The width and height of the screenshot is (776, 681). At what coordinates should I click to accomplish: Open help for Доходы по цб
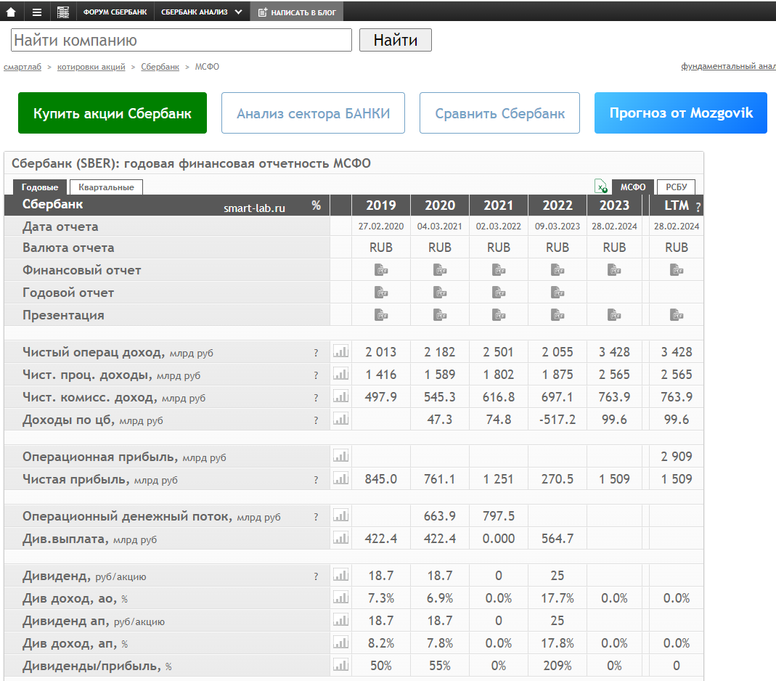(316, 420)
